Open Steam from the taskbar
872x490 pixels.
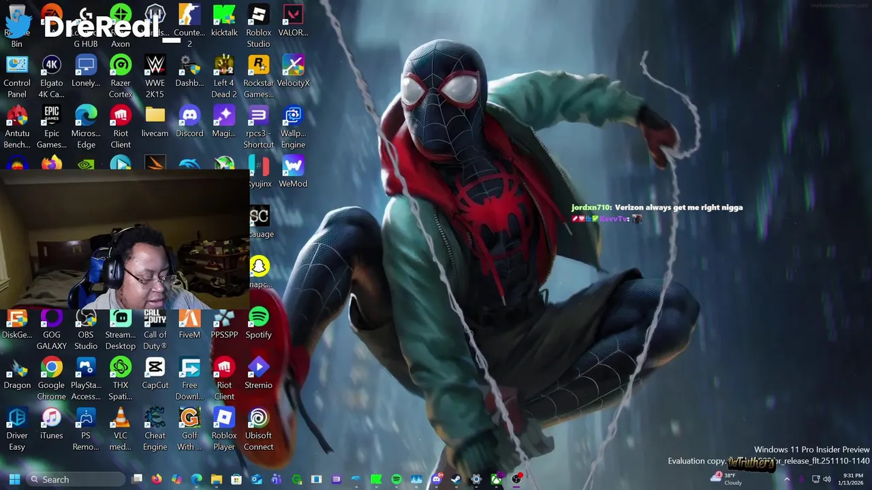(456, 479)
